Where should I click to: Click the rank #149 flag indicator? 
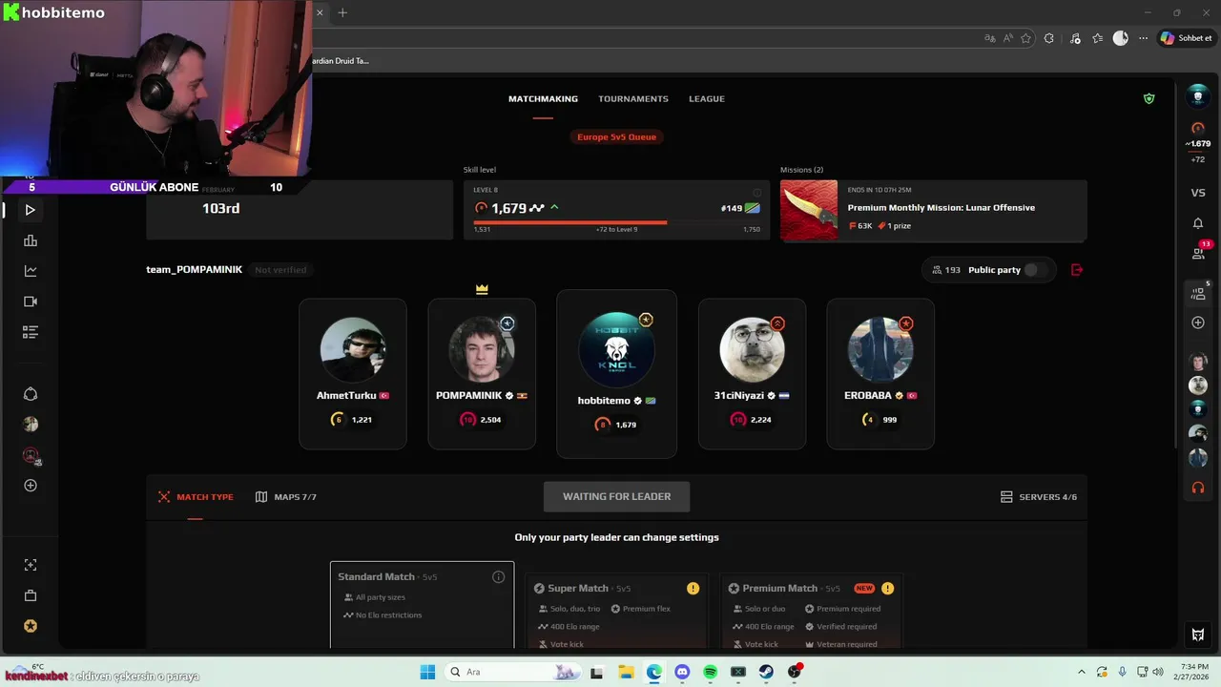coord(740,208)
